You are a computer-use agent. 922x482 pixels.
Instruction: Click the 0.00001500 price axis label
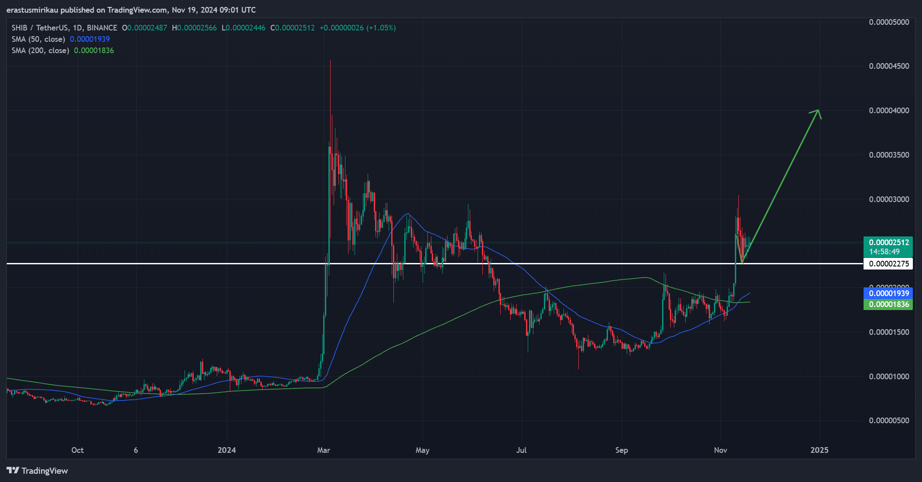tap(889, 332)
